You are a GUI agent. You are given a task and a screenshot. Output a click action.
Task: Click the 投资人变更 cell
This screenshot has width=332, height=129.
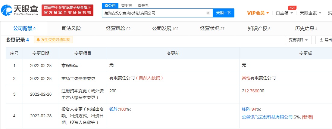click(82, 116)
